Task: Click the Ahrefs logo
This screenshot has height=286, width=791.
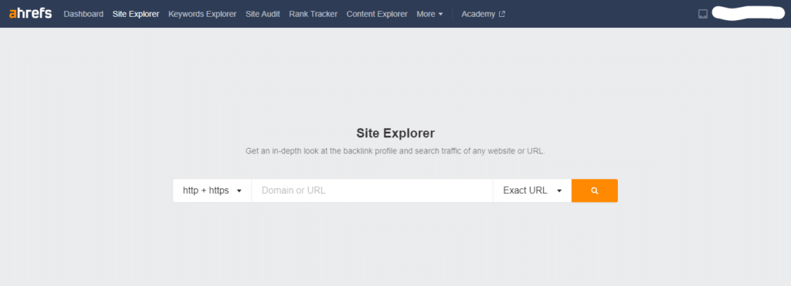Action: click(x=30, y=14)
